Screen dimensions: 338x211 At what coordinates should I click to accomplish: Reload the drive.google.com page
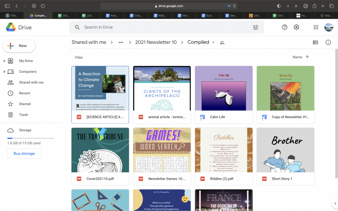234,6
